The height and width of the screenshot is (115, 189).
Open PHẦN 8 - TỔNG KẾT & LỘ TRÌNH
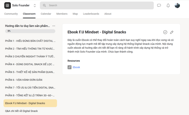click(30, 95)
